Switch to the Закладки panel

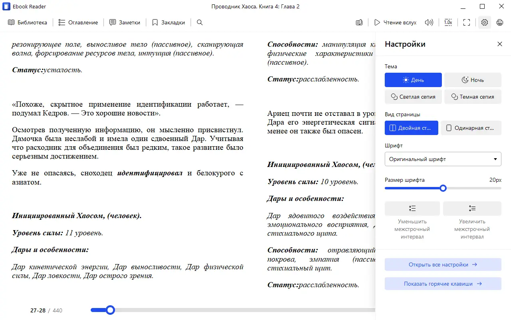pyautogui.click(x=169, y=22)
